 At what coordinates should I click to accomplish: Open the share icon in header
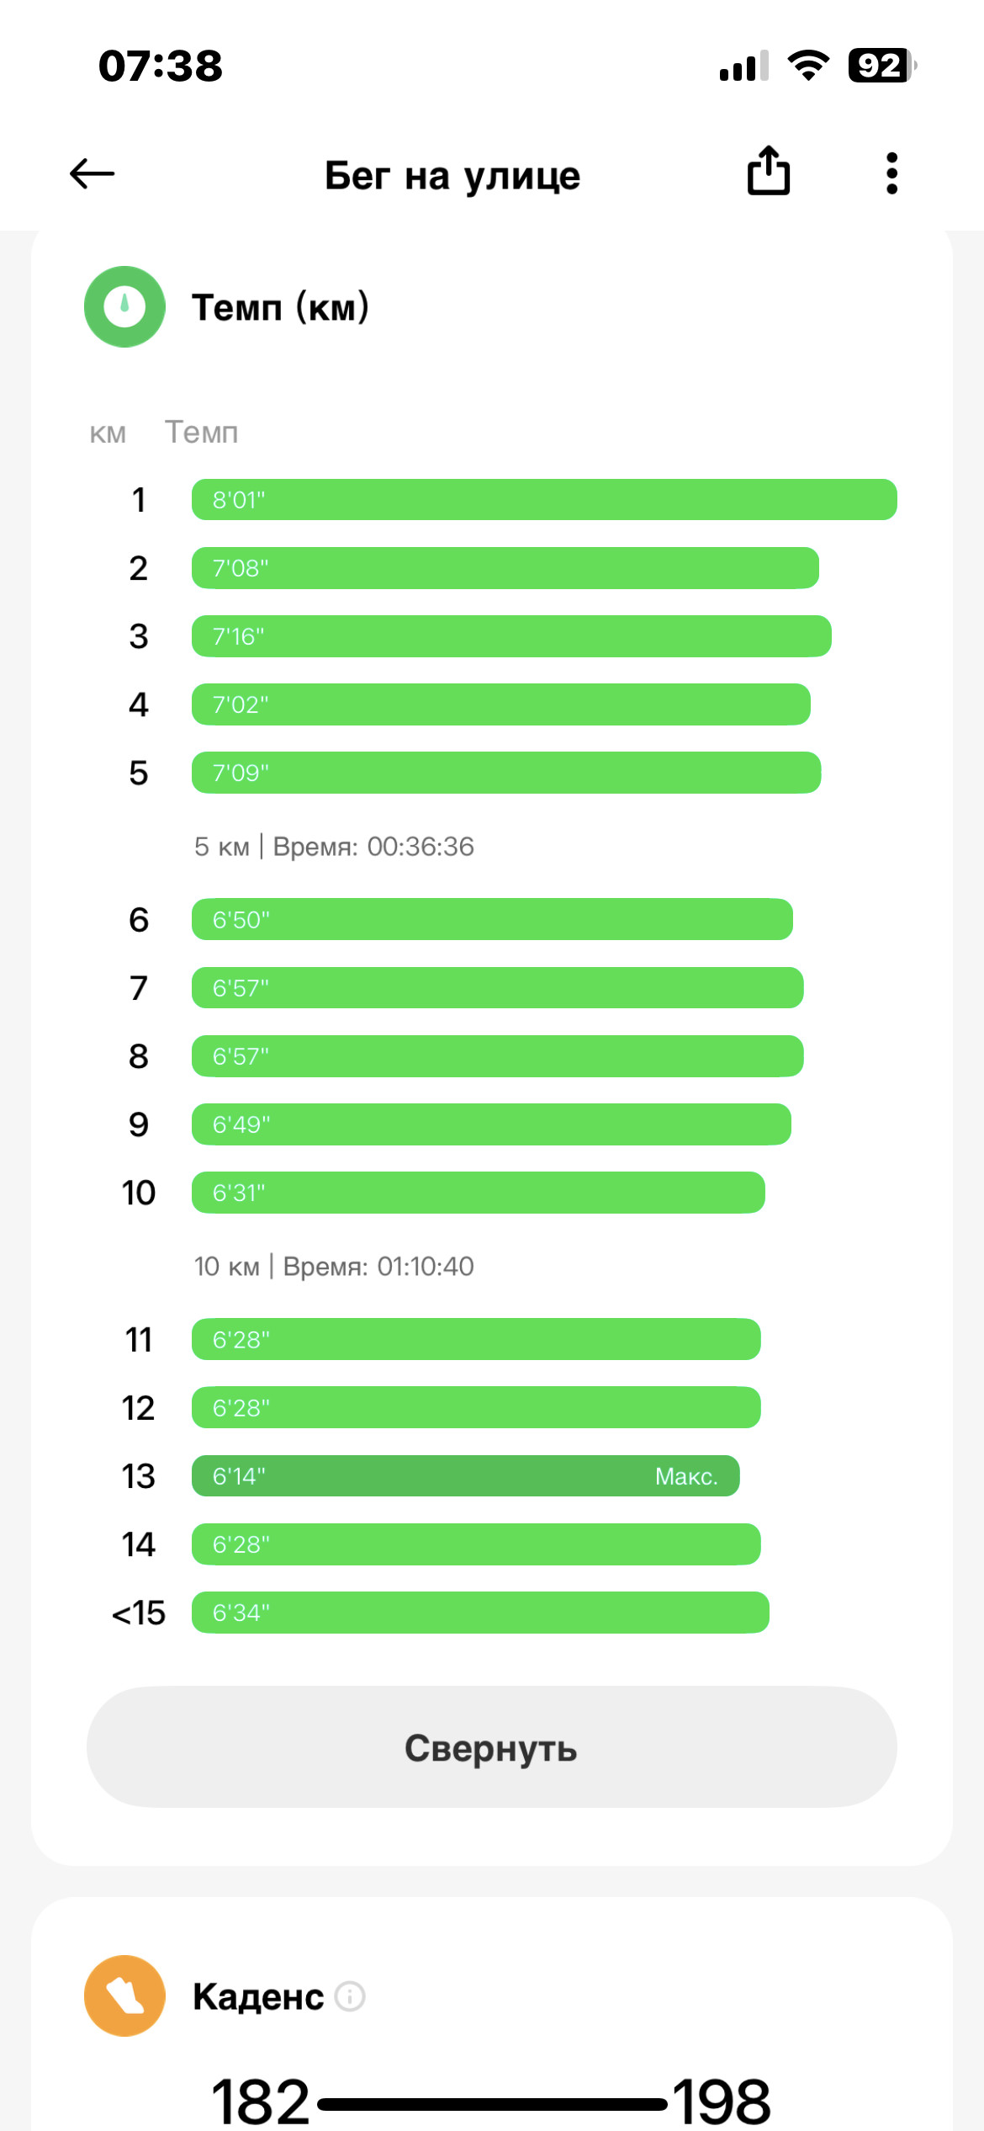pyautogui.click(x=769, y=171)
